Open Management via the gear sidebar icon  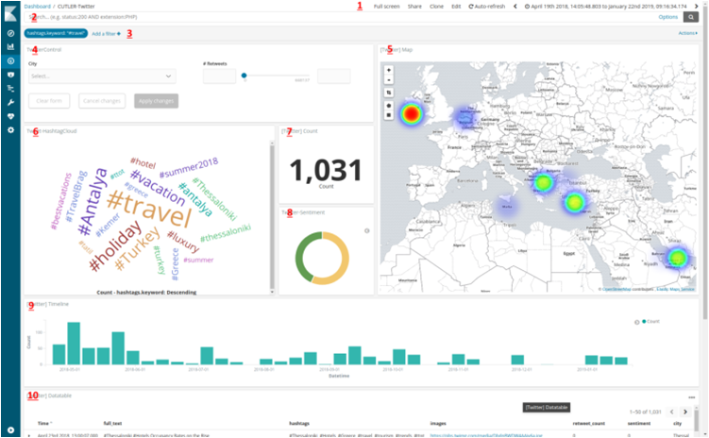pos(9,128)
